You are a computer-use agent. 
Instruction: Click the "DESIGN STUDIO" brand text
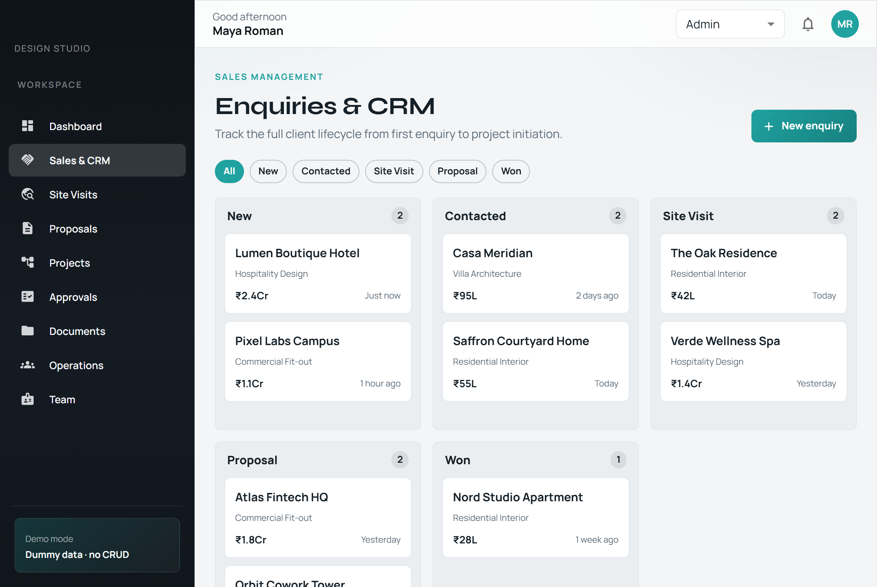(52, 49)
